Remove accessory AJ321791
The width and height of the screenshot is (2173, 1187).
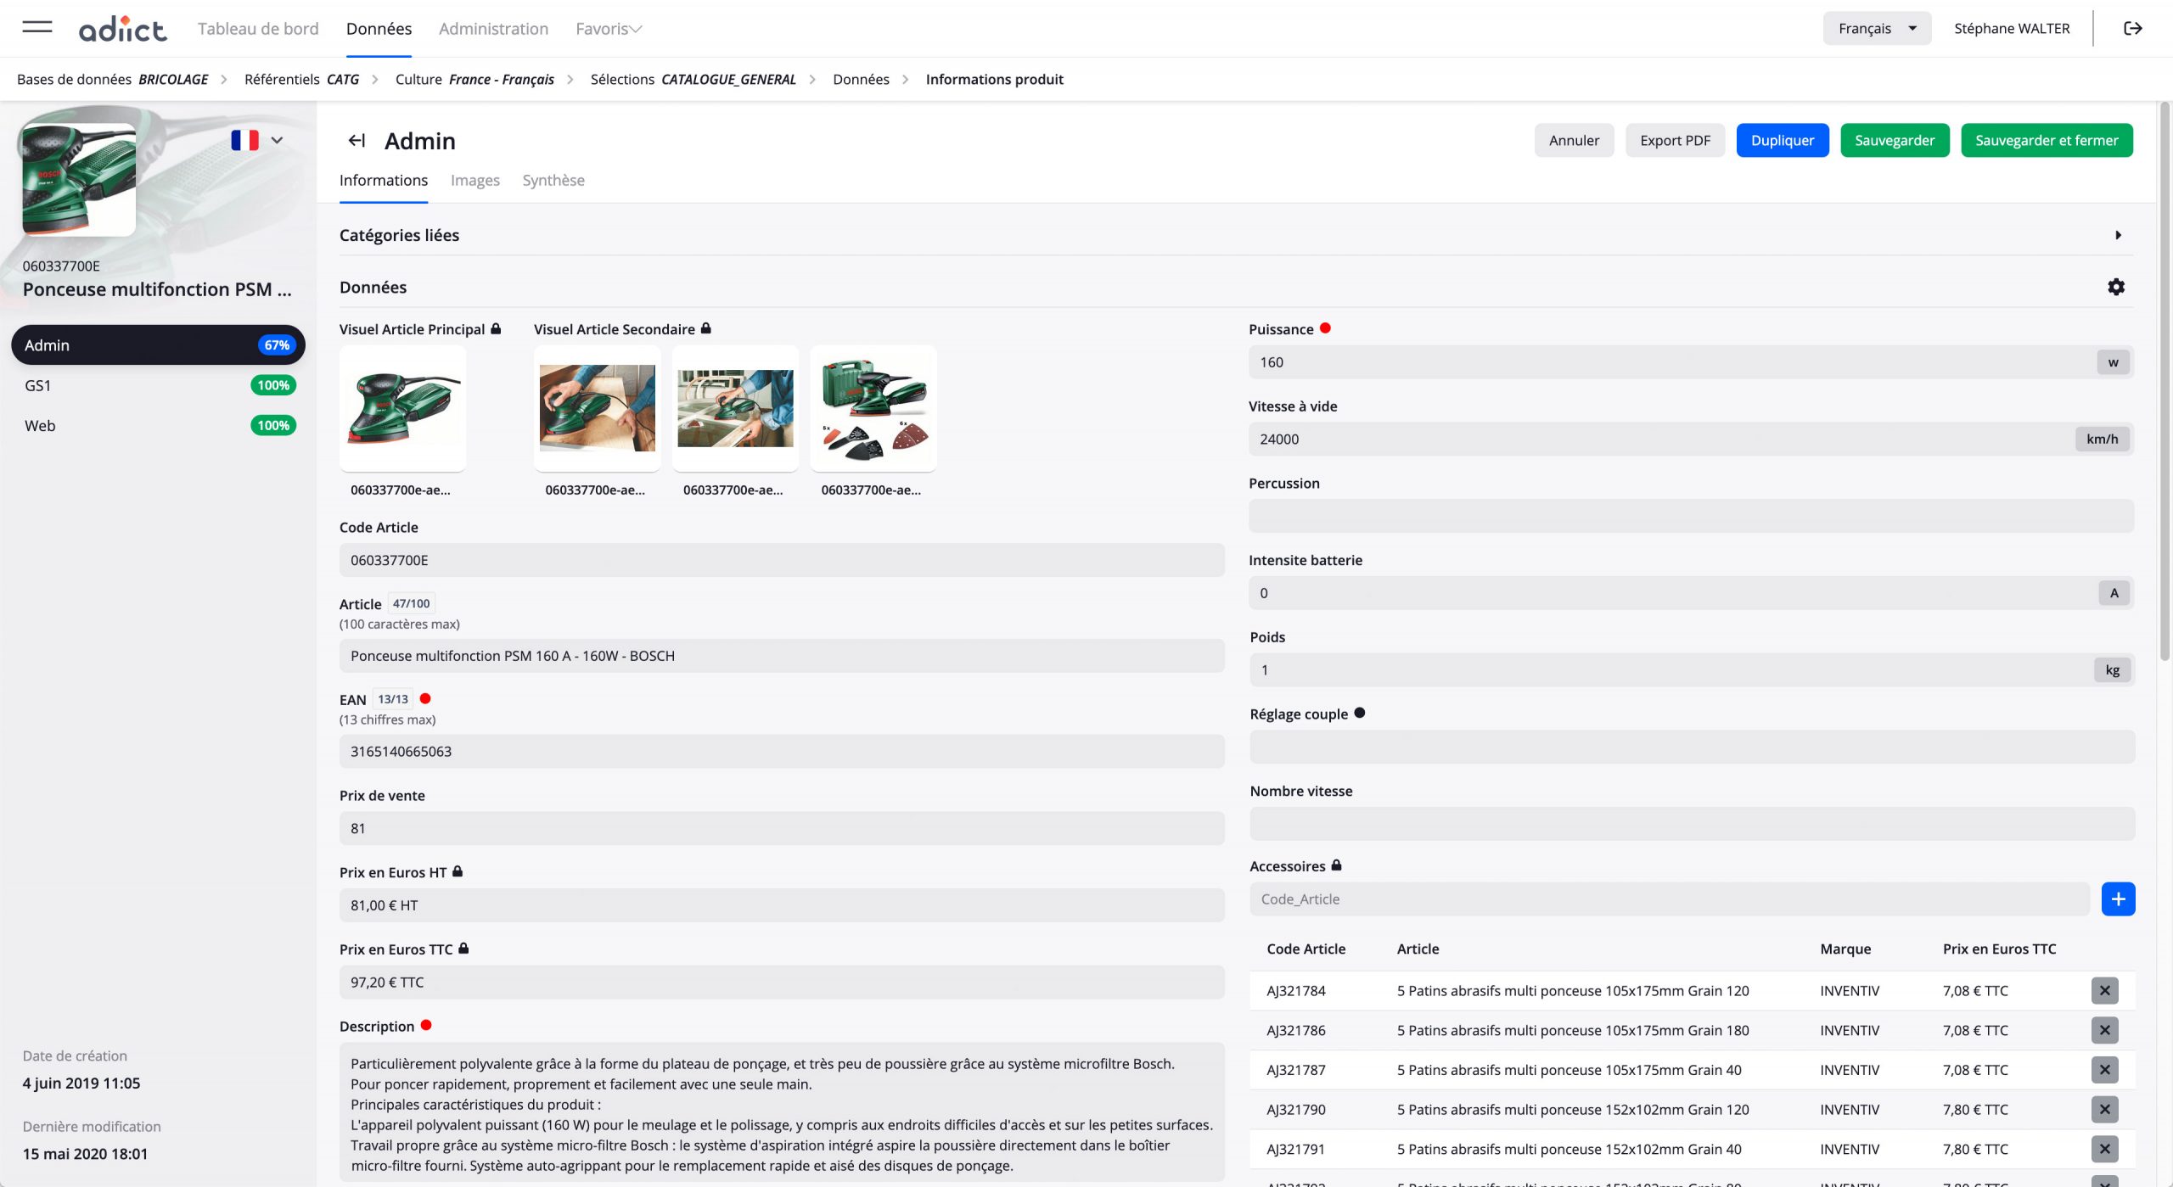[x=2104, y=1149]
